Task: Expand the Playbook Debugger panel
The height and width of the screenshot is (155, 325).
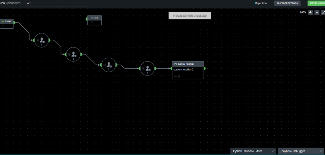Action: coord(321,151)
